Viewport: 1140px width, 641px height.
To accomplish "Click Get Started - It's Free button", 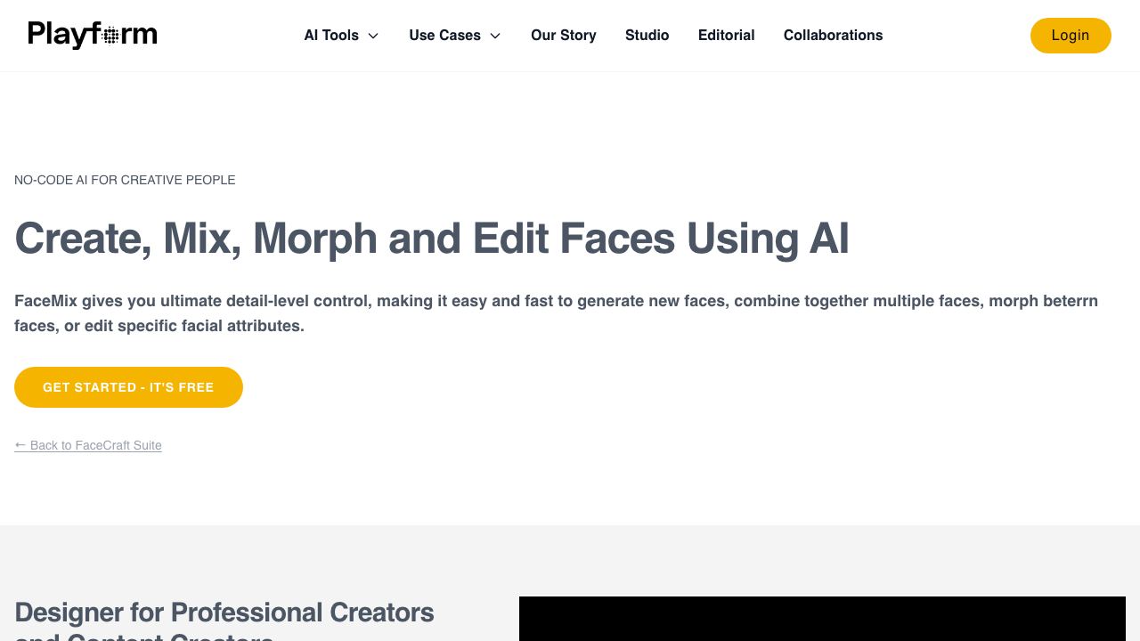I will tap(128, 387).
